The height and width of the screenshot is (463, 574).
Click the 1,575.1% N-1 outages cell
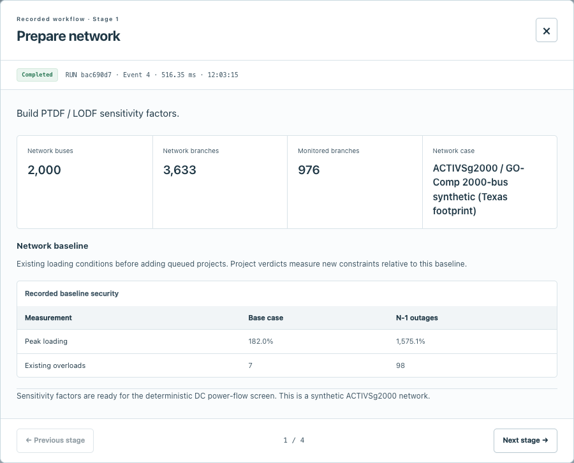click(x=410, y=341)
